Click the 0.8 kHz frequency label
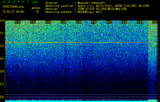 (x=2, y=71)
